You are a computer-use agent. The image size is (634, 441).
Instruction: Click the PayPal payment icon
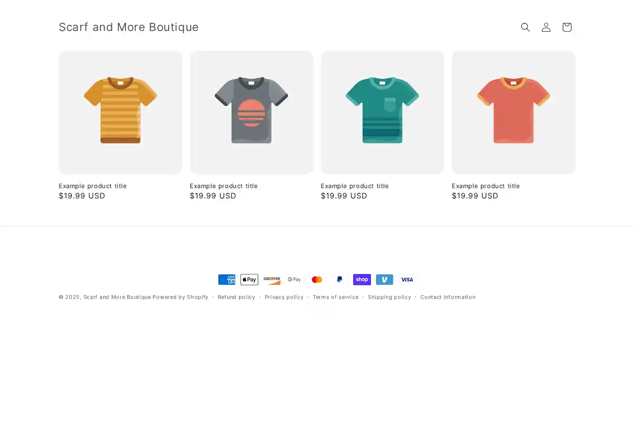(340, 280)
